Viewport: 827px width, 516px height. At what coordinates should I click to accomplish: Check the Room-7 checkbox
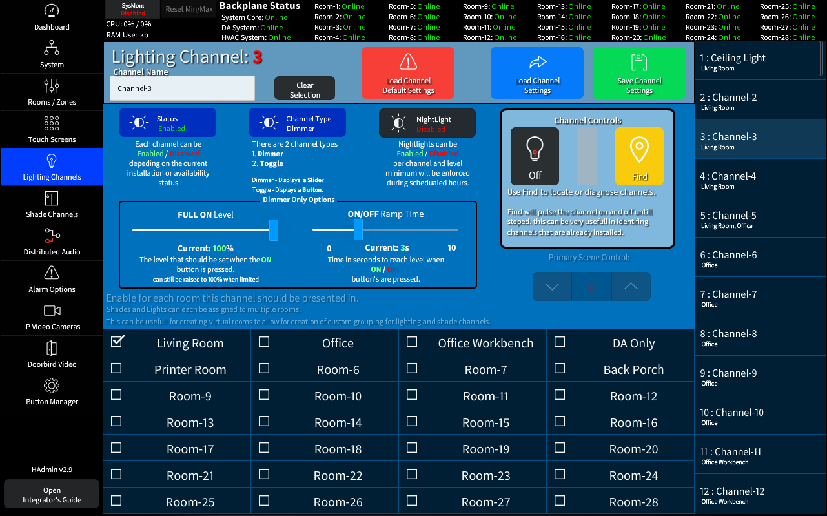(412, 368)
